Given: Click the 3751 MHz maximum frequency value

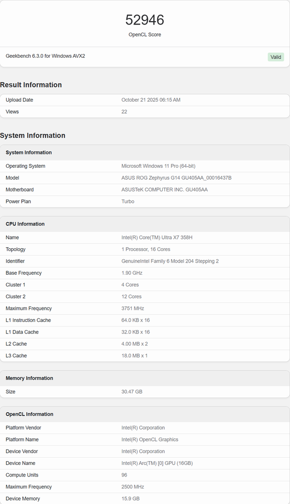Looking at the screenshot, I should pos(132,308).
